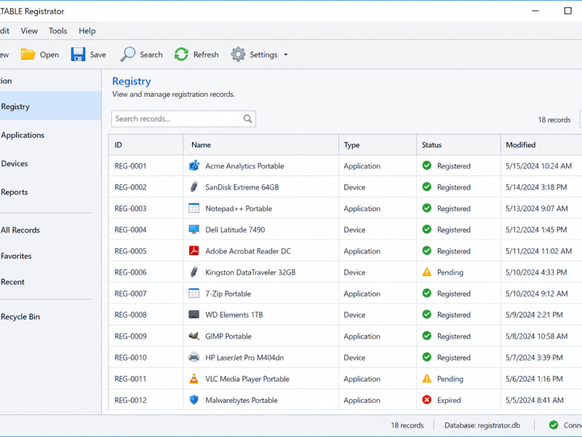Viewport: 582px width, 437px height.
Task: Click the 18 records count in status bar
Action: coord(407,425)
